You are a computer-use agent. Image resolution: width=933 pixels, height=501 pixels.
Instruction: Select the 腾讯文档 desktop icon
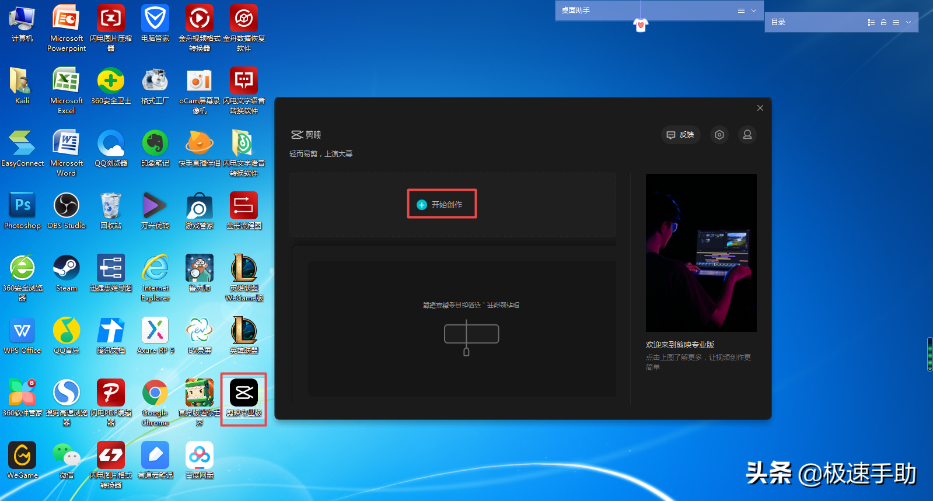(111, 335)
